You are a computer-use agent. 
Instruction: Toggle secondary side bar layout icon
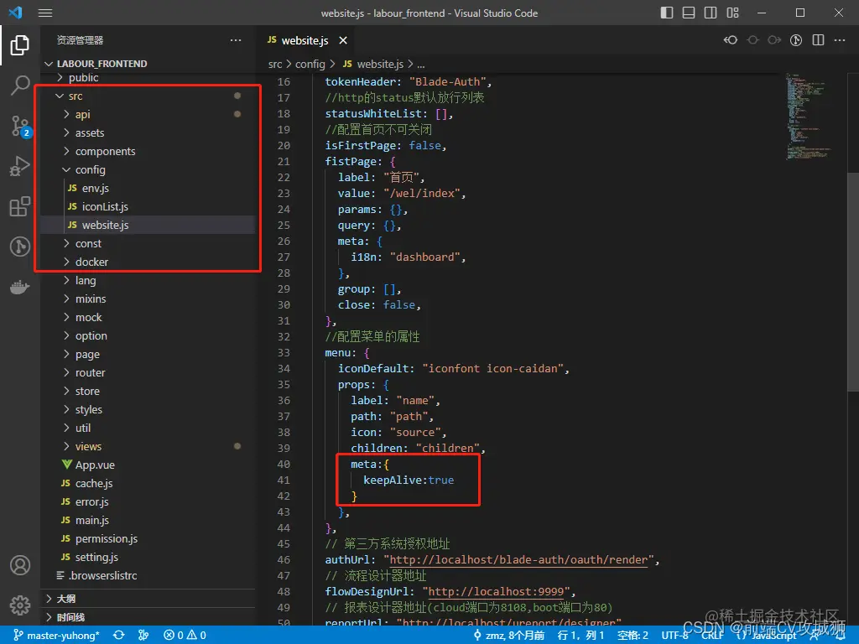point(711,13)
